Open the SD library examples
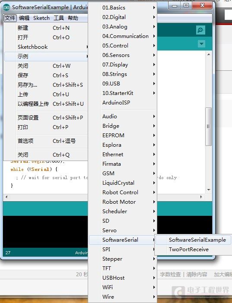 tap(123, 221)
